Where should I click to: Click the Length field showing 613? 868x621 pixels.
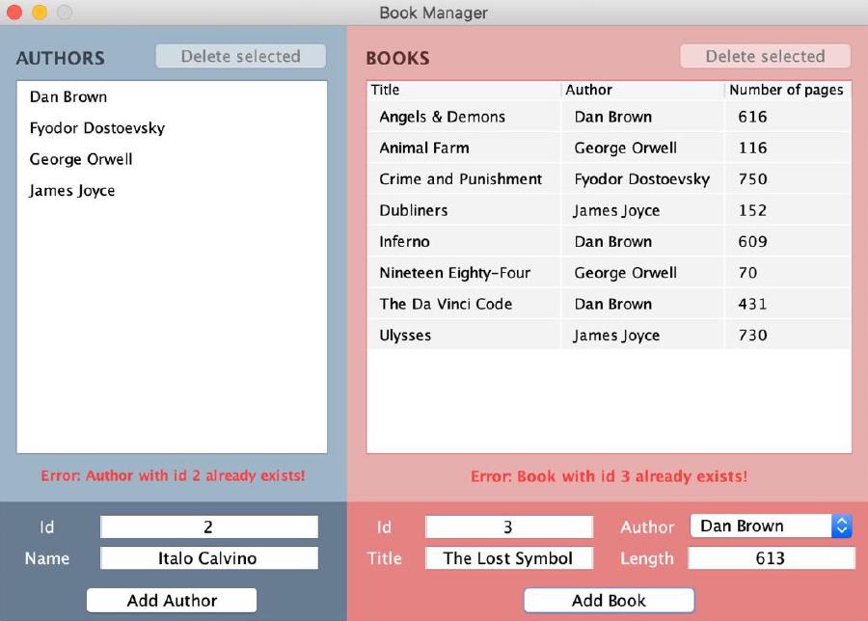click(770, 558)
